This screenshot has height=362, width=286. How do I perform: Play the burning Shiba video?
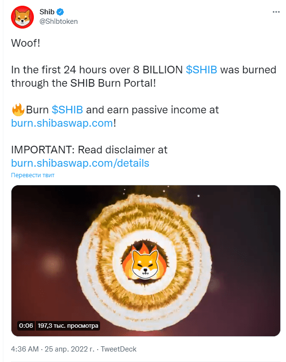(146, 261)
